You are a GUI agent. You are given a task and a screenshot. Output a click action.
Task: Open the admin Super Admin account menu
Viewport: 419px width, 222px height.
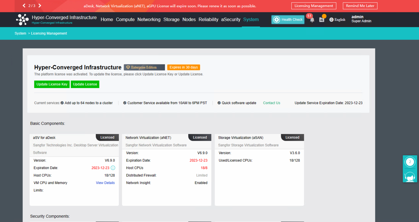click(361, 19)
